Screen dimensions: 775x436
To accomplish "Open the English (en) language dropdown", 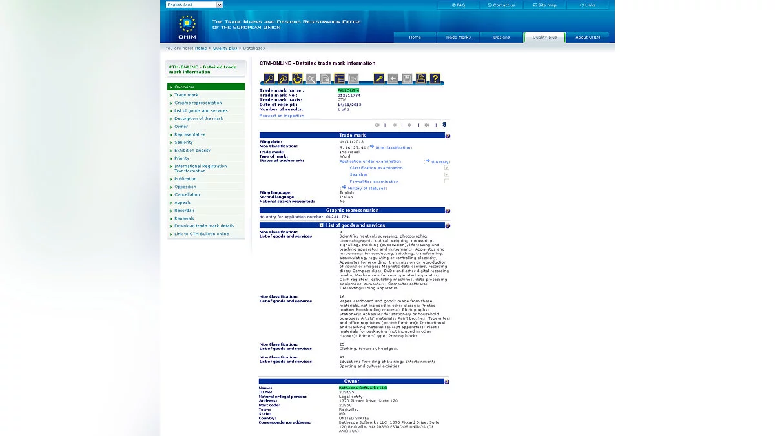I will [194, 5].
